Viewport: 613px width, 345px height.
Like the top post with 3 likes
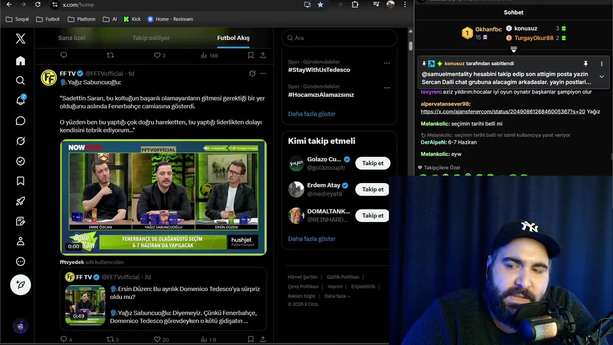[x=159, y=56]
